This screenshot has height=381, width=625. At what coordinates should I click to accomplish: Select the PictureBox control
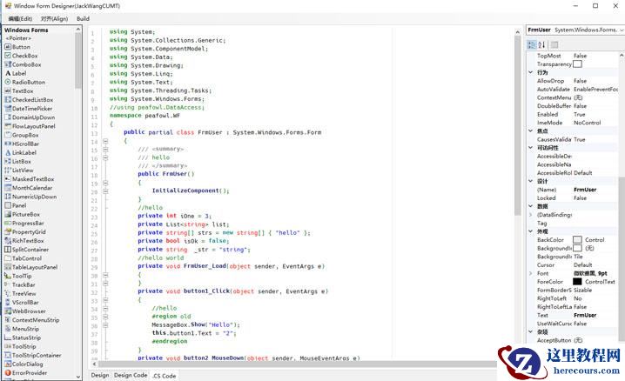(x=22, y=214)
